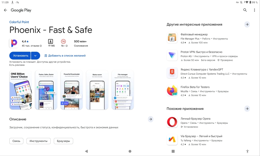Expand the Описание section arrow

pos(151,119)
